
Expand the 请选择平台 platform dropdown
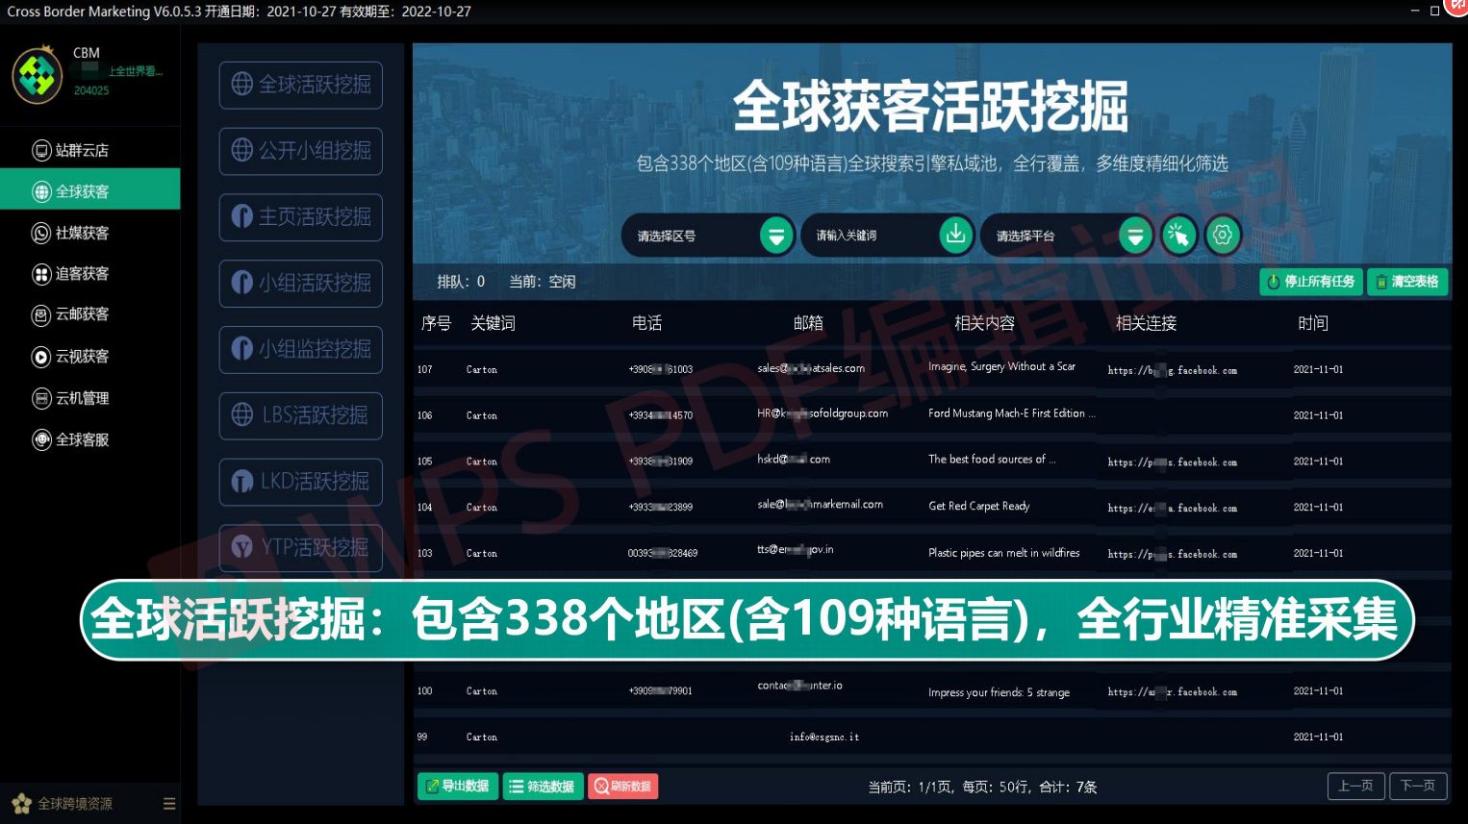pyautogui.click(x=1134, y=236)
